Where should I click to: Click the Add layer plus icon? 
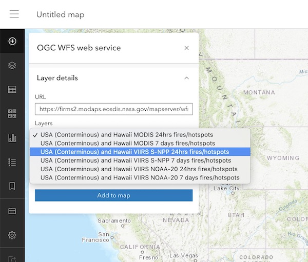[x=12, y=41]
